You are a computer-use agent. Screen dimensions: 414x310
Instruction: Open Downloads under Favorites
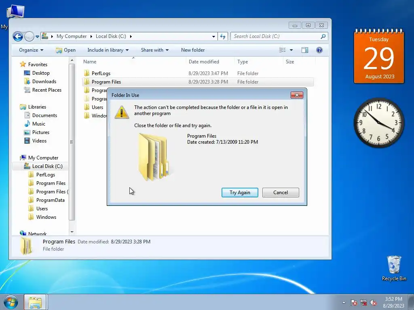coord(44,82)
